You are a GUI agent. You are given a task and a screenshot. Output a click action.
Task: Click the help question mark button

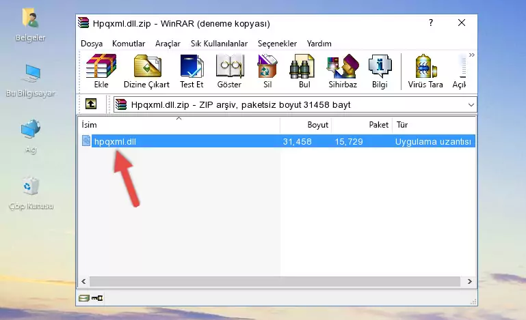(431, 23)
